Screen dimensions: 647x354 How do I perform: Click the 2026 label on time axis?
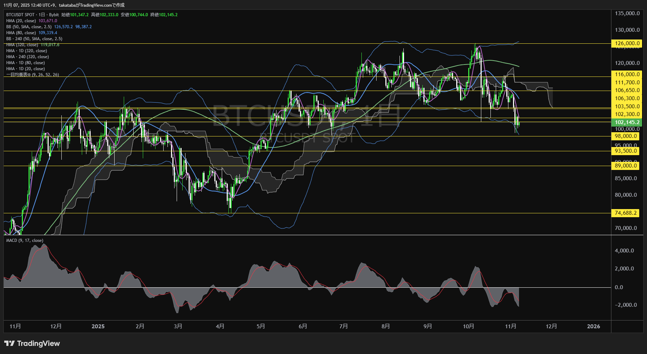(593, 326)
